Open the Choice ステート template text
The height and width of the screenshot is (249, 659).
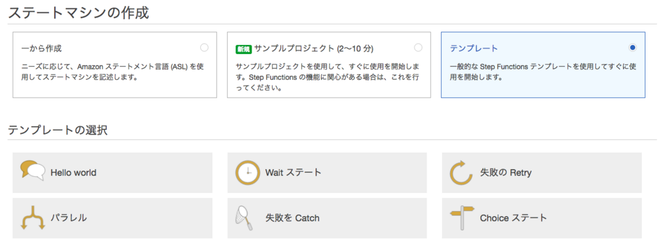pyautogui.click(x=513, y=218)
